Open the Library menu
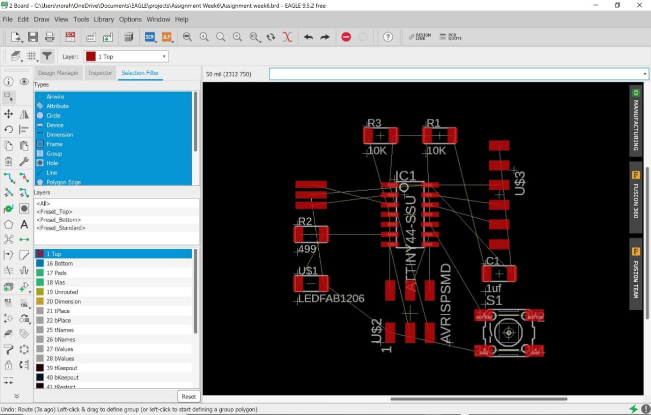Viewport: 651px width, 415px height. (104, 19)
